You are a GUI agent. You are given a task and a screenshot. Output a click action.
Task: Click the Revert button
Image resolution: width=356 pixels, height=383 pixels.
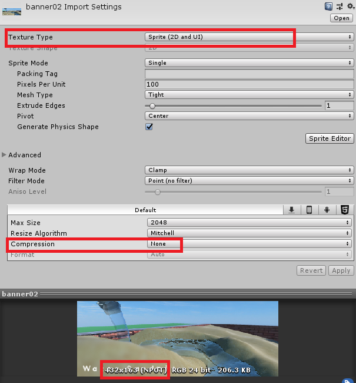[x=311, y=270]
